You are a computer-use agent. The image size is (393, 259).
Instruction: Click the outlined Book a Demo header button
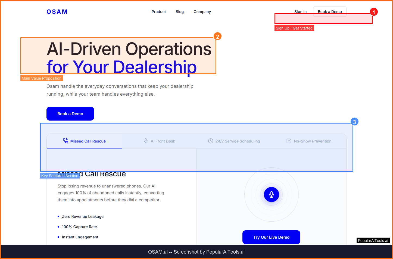tap(330, 11)
